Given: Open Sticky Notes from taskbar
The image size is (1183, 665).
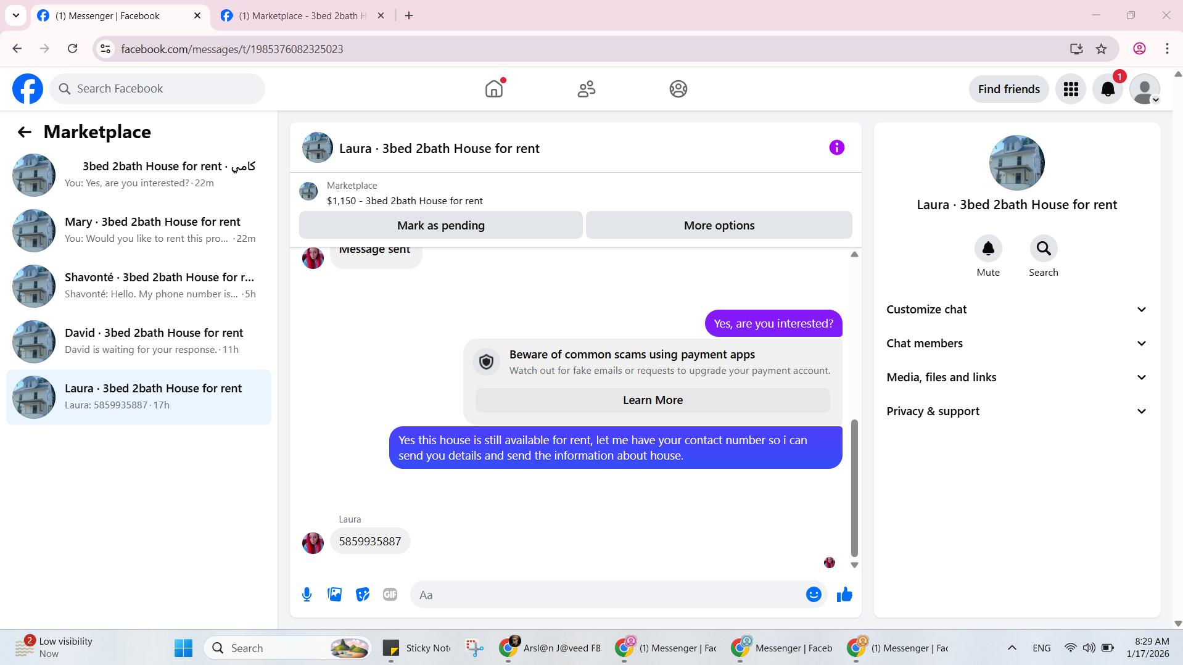Looking at the screenshot, I should pyautogui.click(x=417, y=648).
